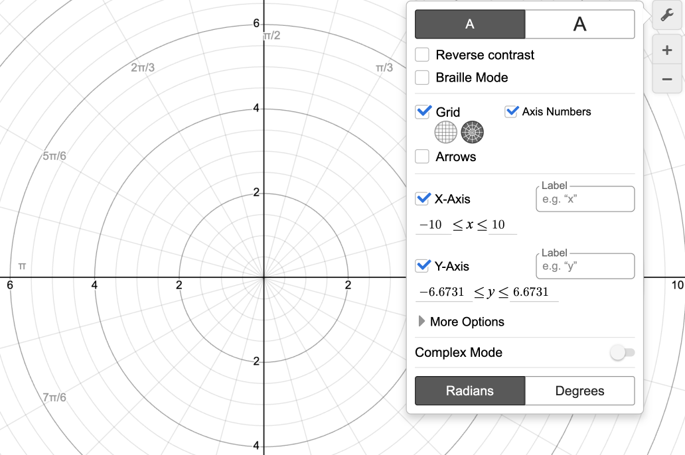Select the Cartesian square grid icon
The height and width of the screenshot is (455, 685).
[445, 132]
